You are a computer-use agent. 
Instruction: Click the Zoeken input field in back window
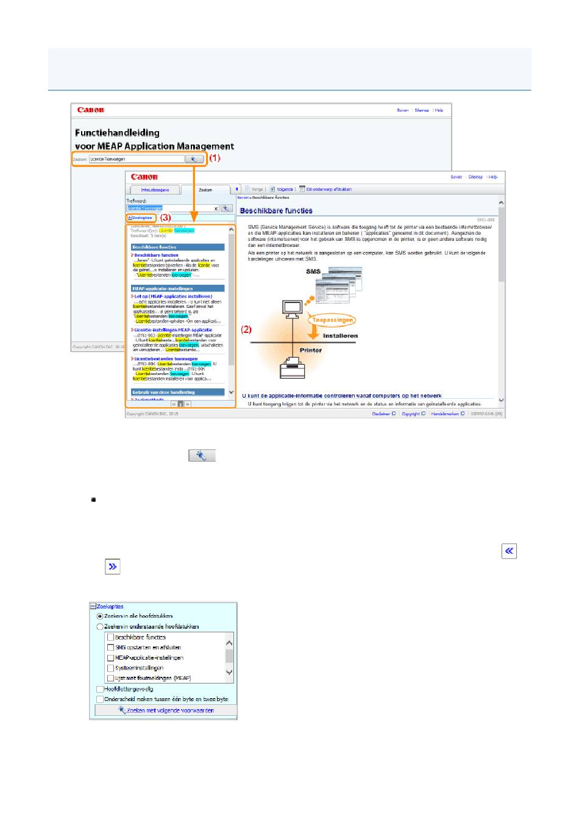tap(137, 159)
